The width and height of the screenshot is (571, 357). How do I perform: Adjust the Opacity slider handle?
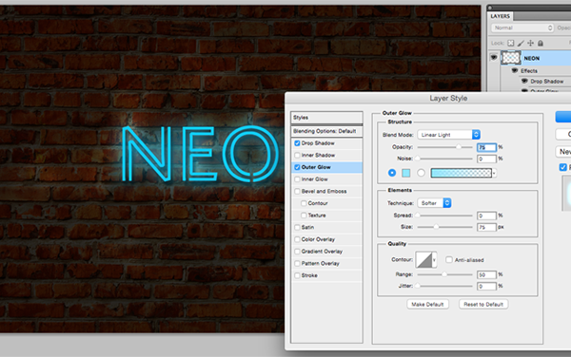(459, 147)
